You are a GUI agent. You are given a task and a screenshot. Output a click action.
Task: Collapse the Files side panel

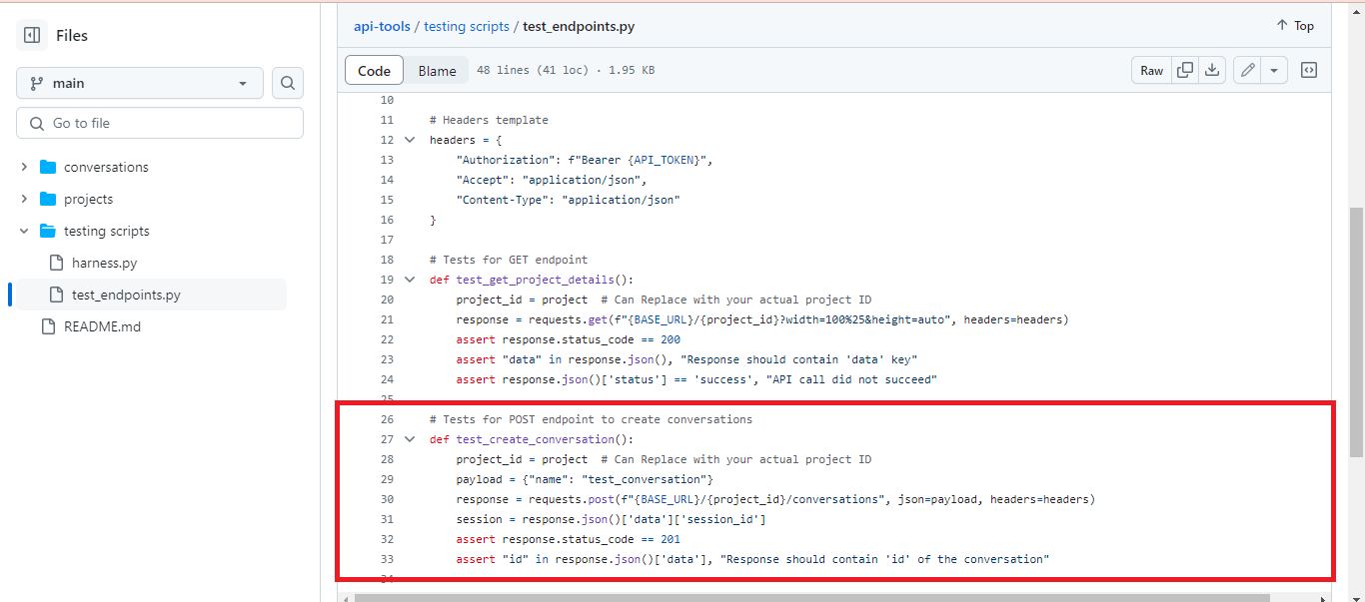(x=31, y=34)
